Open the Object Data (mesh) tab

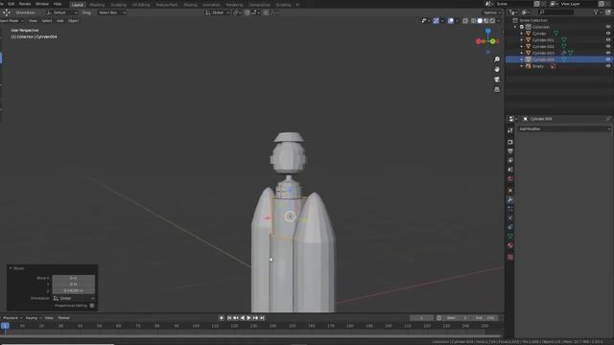(509, 237)
